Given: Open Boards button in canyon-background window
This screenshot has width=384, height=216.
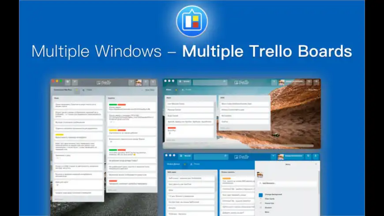Looking at the screenshot, I should tap(184, 82).
